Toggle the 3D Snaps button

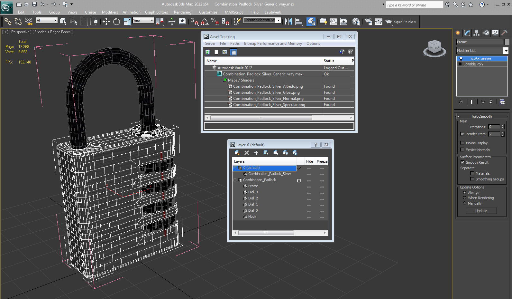(x=194, y=22)
